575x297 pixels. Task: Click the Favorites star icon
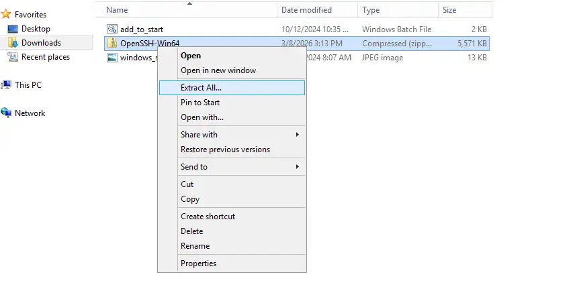pos(6,14)
